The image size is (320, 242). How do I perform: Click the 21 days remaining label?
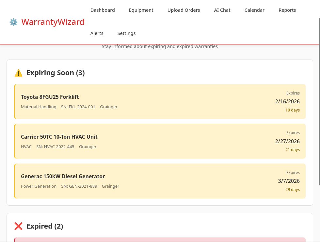point(293,150)
